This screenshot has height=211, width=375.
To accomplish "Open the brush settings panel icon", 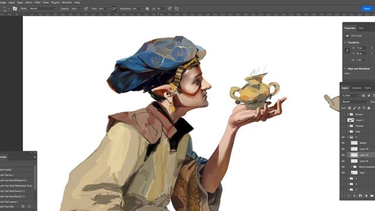I will click(15, 9).
